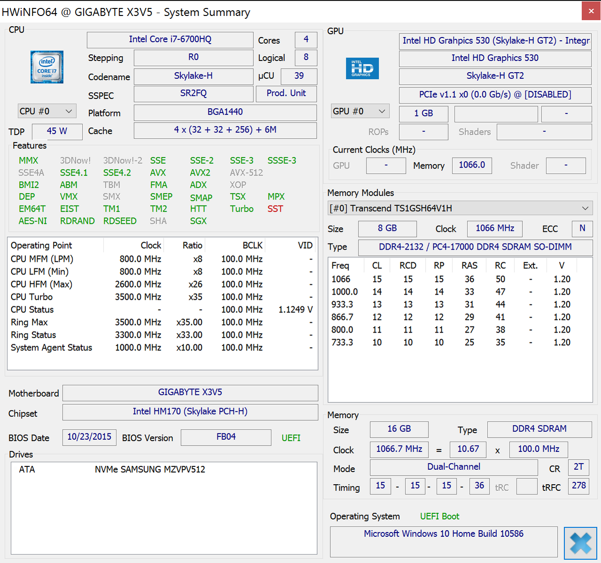Click the Cores count value 4
Image resolution: width=601 pixels, height=563 pixels.
(x=306, y=39)
